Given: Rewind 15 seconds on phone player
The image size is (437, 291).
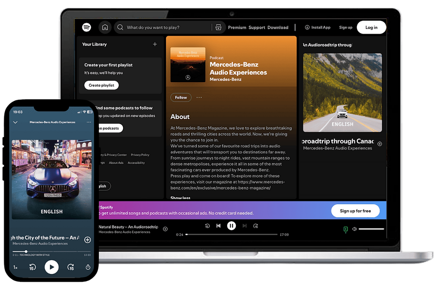Looking at the screenshot, I should 32,267.
